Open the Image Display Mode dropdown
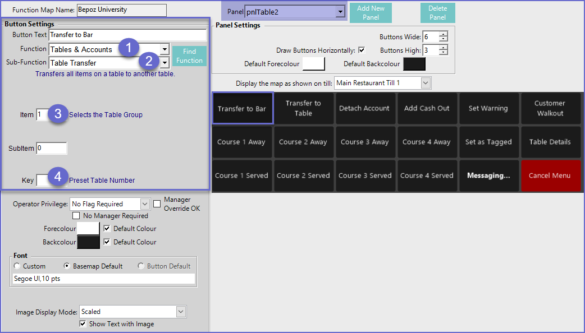The height and width of the screenshot is (333, 585). (x=181, y=312)
